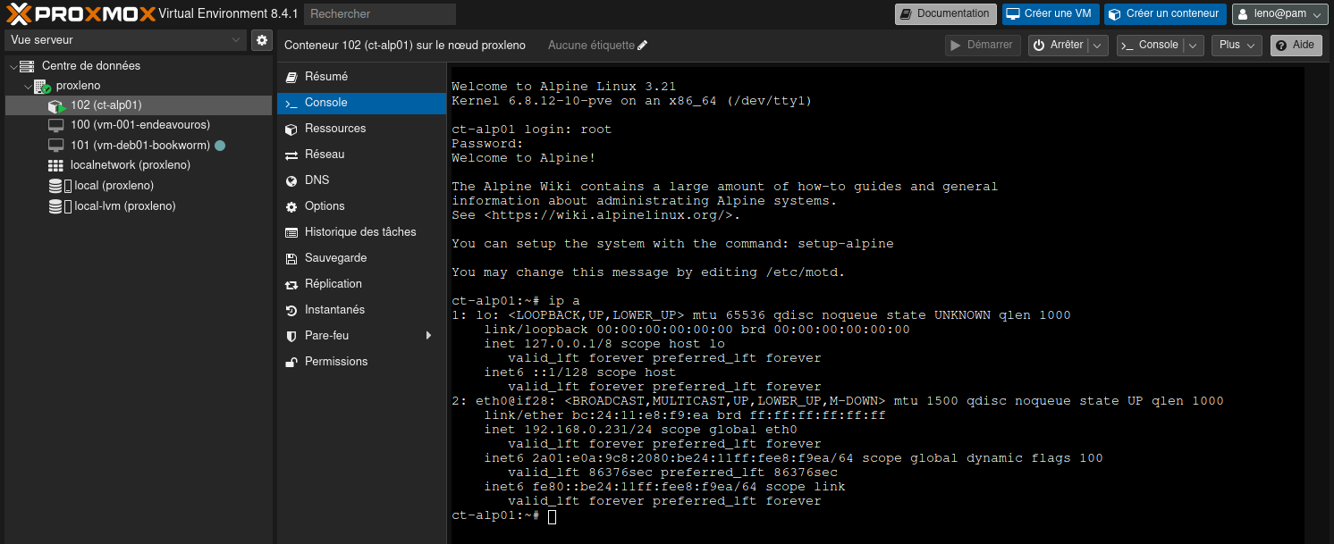Collapse the proxleno node arrow
The image size is (1334, 544).
pos(27,87)
